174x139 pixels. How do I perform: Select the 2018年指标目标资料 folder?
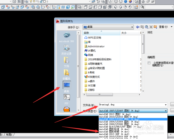[x=98, y=59]
